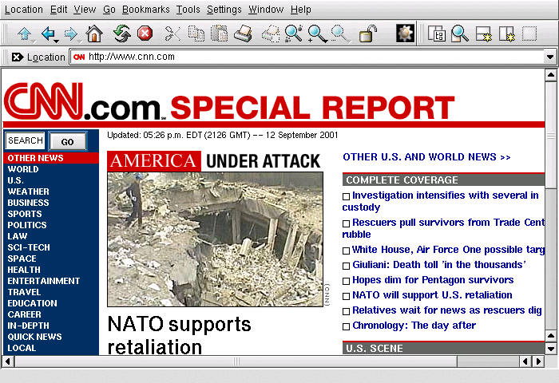Click the CNN favicon in the URL field
This screenshot has height=383, width=559.
[79, 57]
